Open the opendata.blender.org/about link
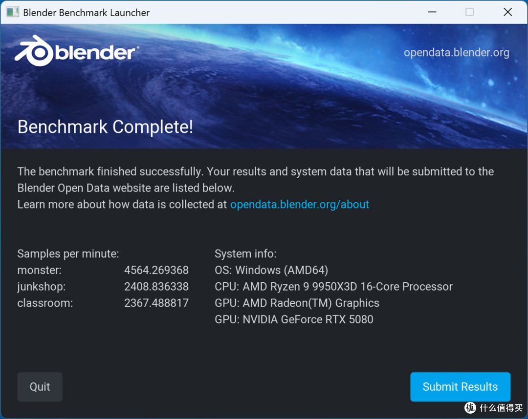Image resolution: width=528 pixels, height=419 pixels. coord(299,205)
